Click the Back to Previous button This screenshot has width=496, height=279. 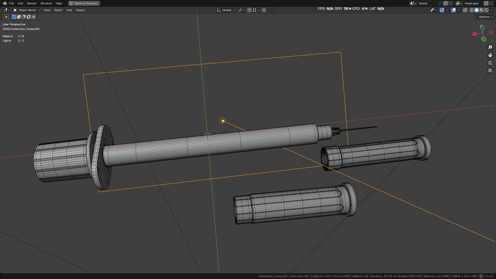(84, 3)
